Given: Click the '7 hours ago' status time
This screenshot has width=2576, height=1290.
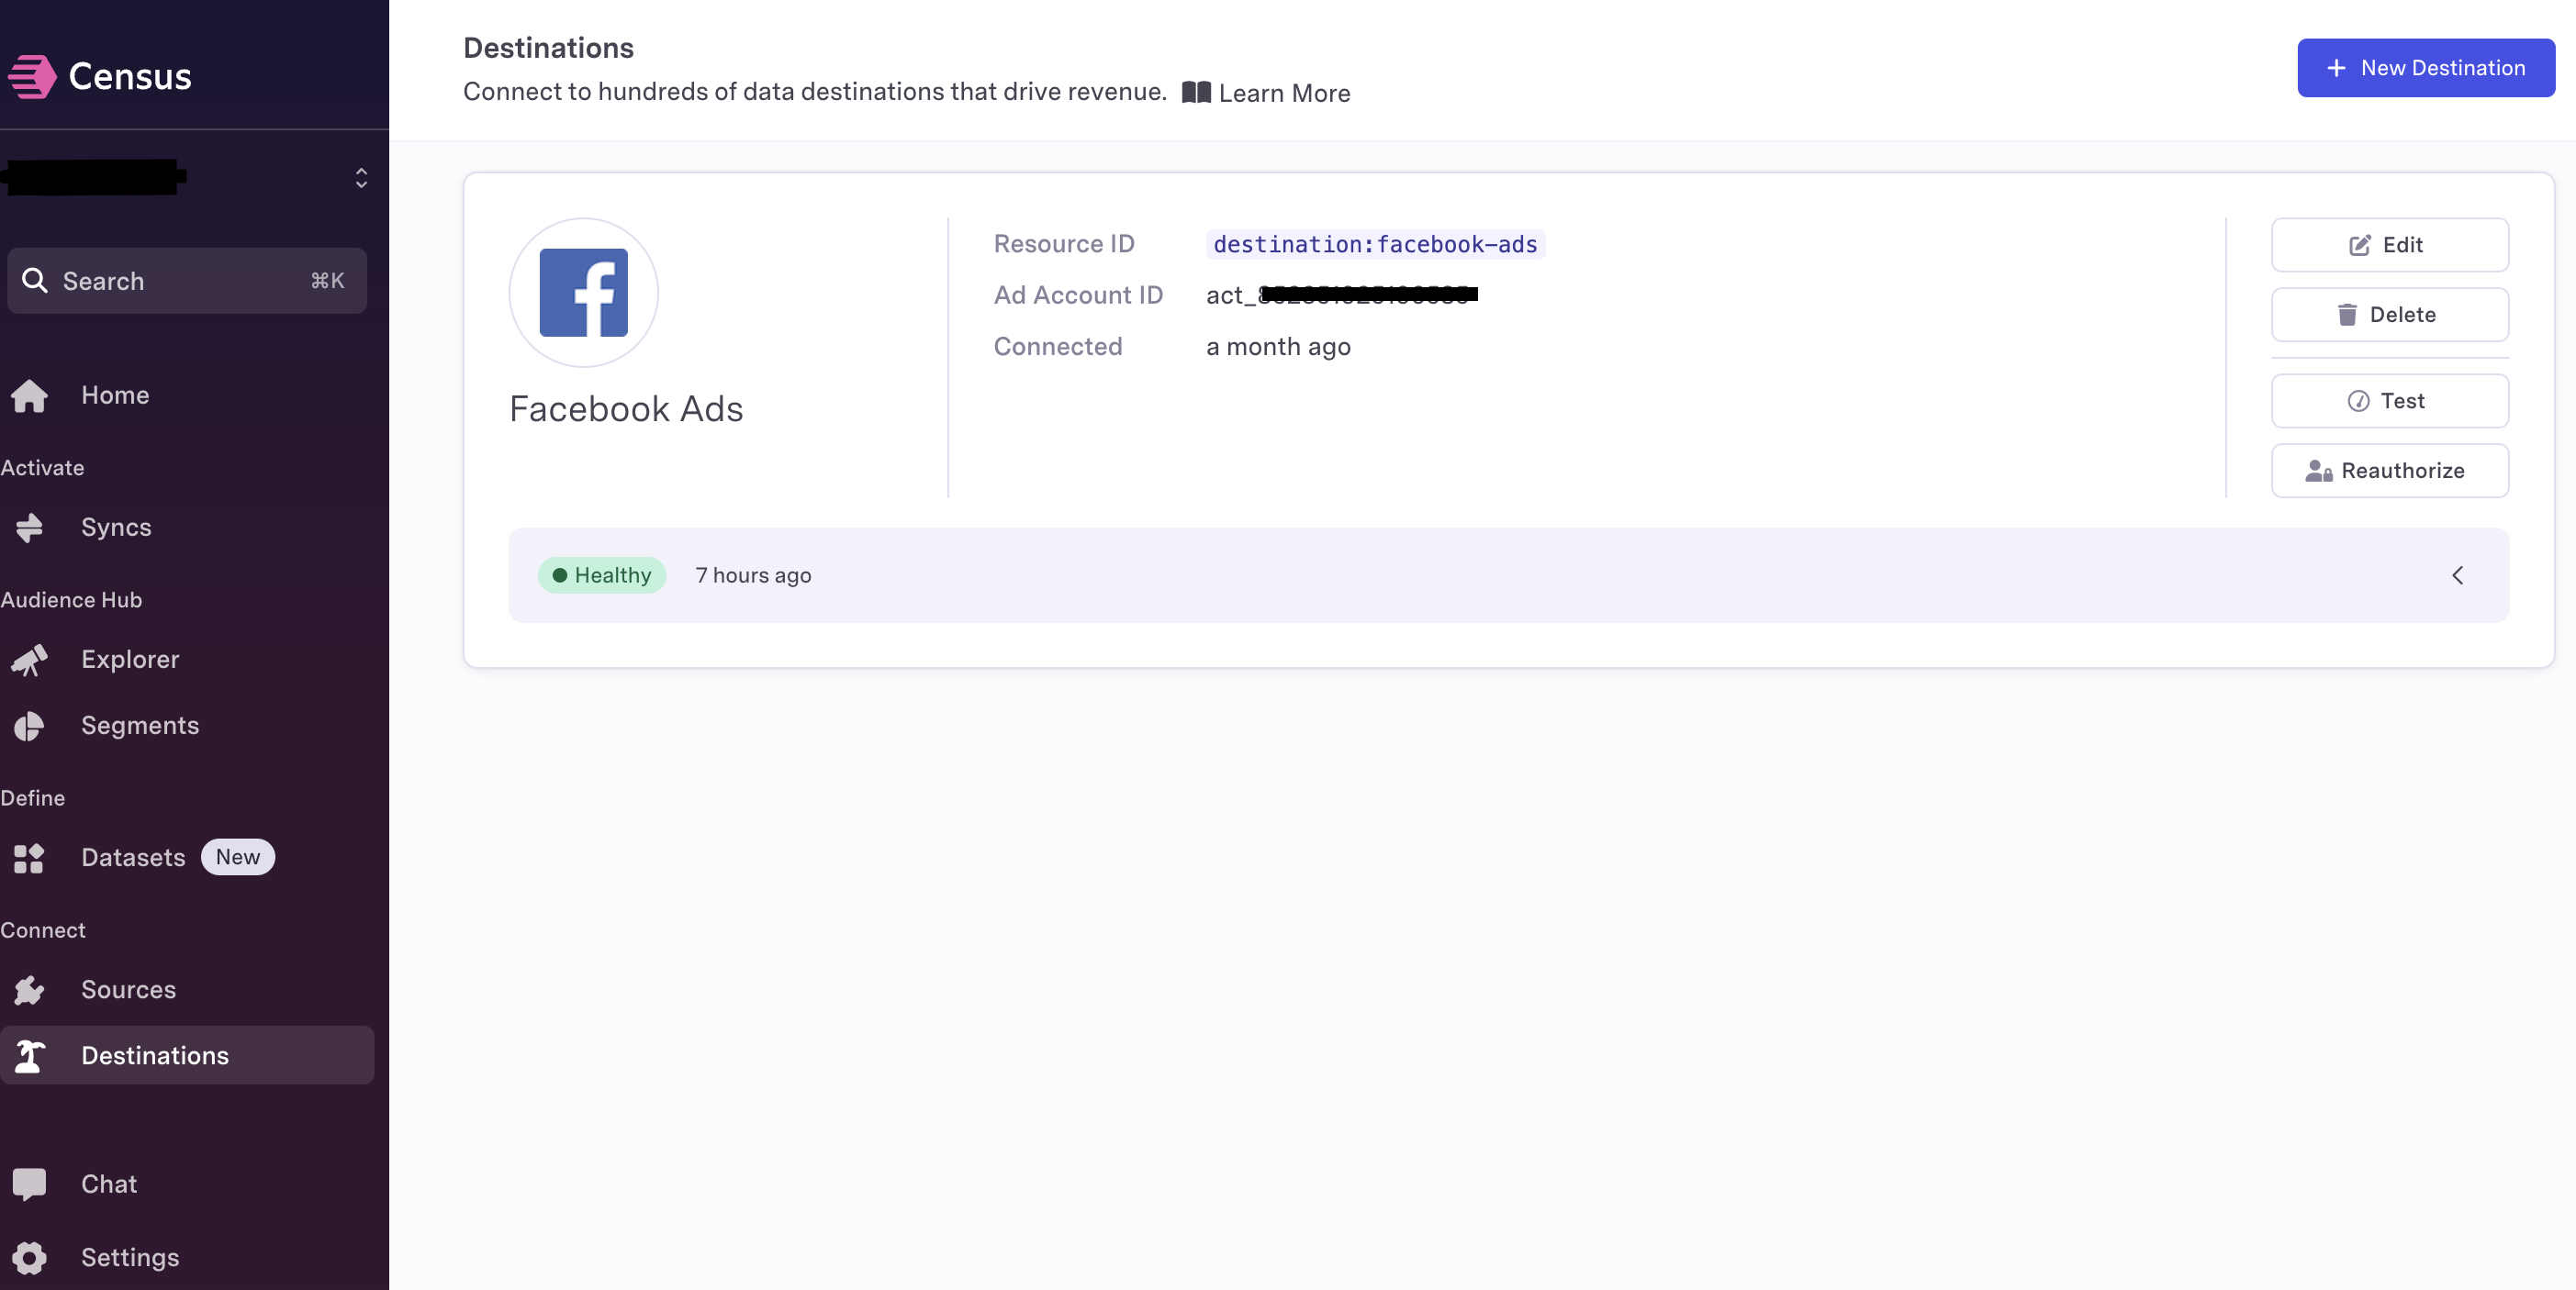Looking at the screenshot, I should [x=753, y=575].
